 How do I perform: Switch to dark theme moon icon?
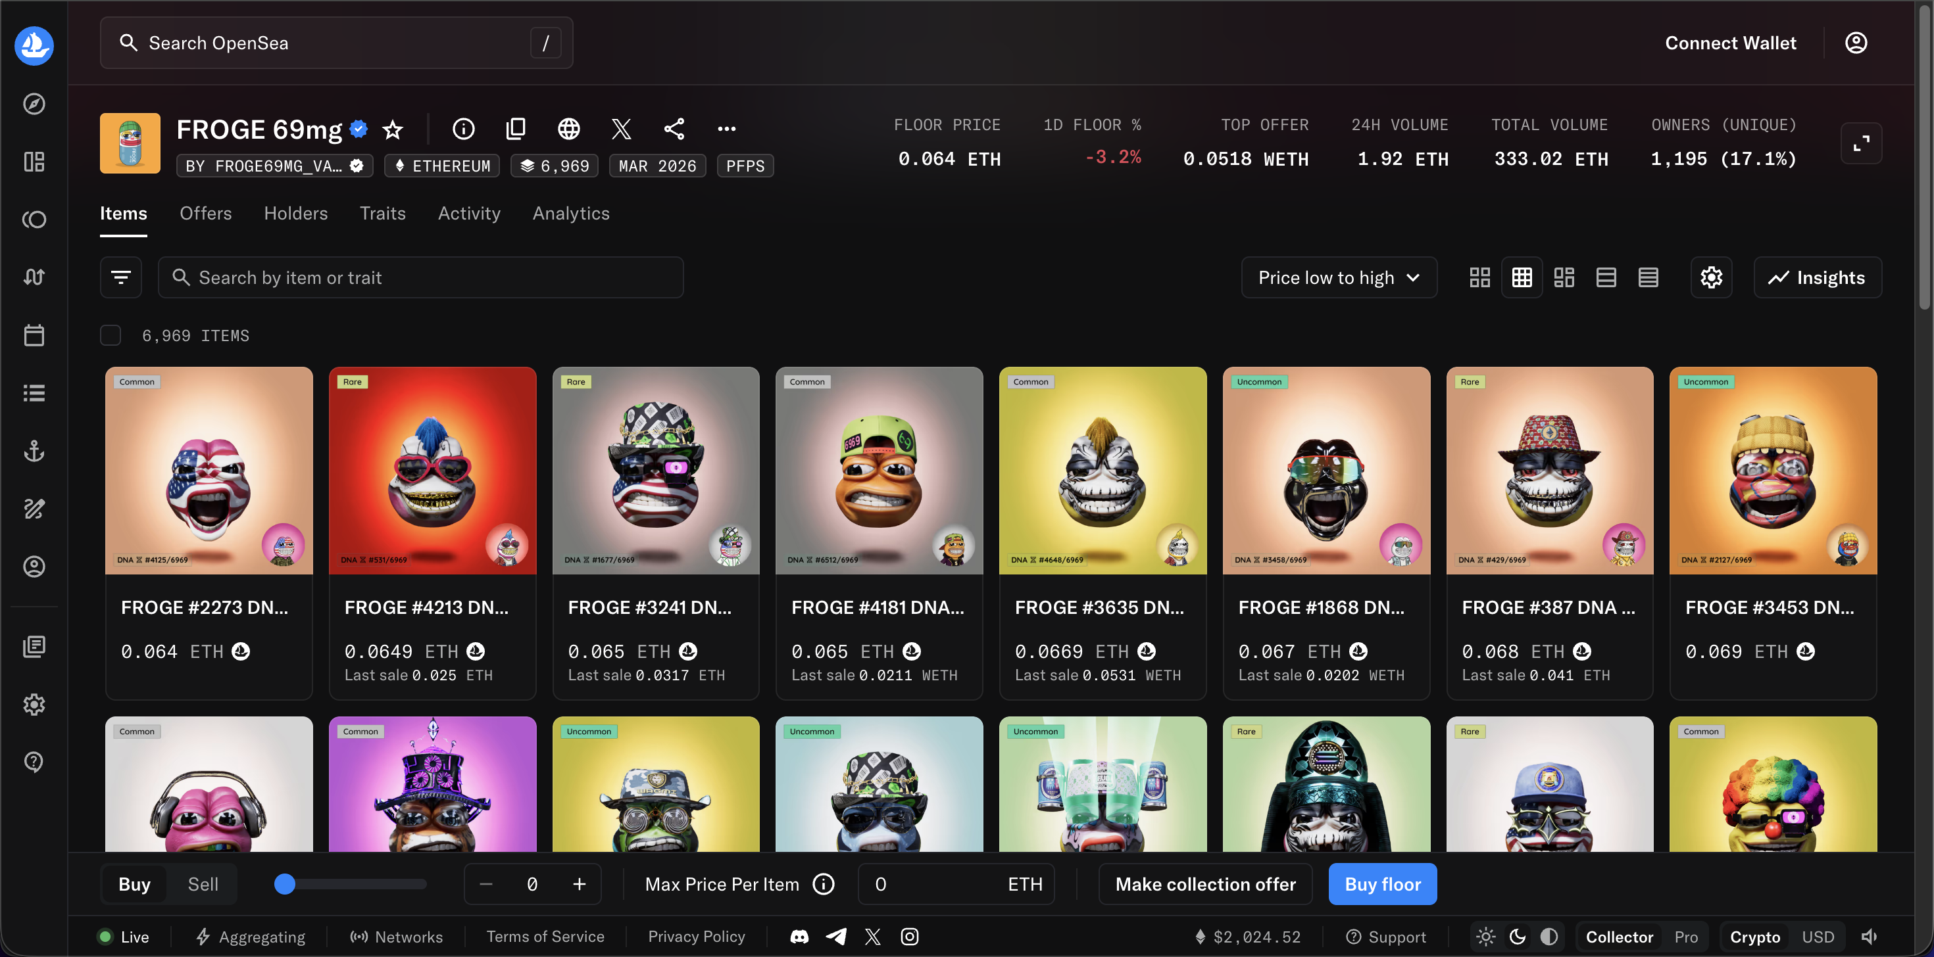[x=1518, y=937]
